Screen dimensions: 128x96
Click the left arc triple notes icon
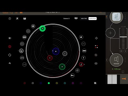click(x=21, y=51)
